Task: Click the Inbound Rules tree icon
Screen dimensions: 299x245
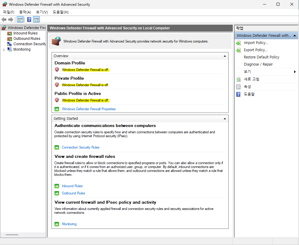Action: [x=10, y=33]
